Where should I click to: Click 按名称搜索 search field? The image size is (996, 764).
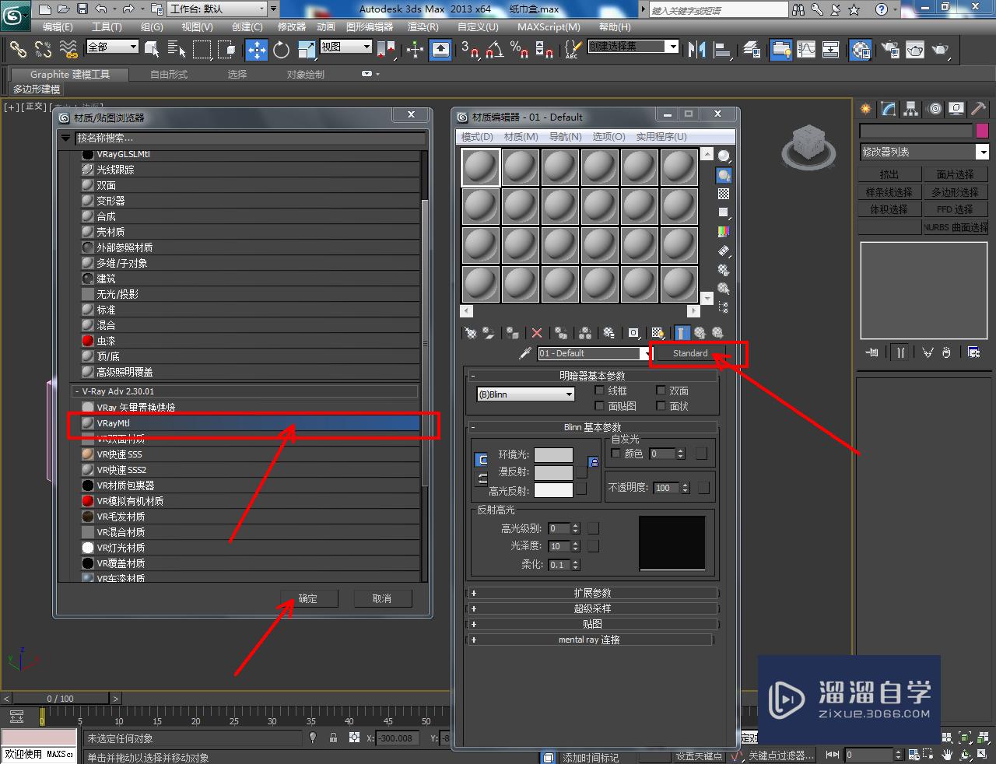tap(251, 138)
